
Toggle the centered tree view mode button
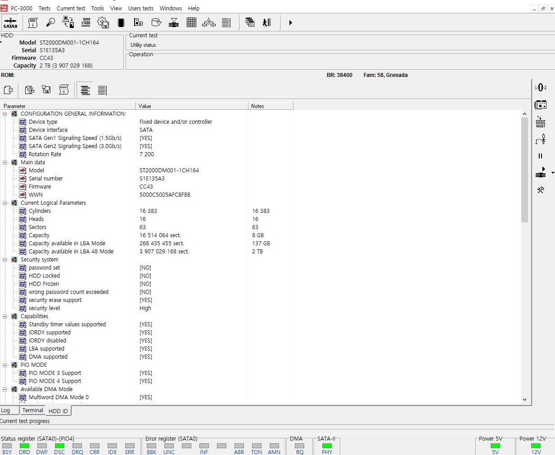[85, 90]
